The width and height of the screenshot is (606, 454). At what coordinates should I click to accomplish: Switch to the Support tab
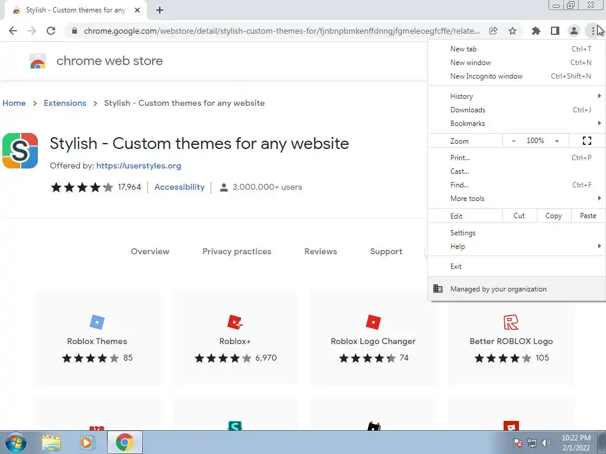tap(386, 251)
